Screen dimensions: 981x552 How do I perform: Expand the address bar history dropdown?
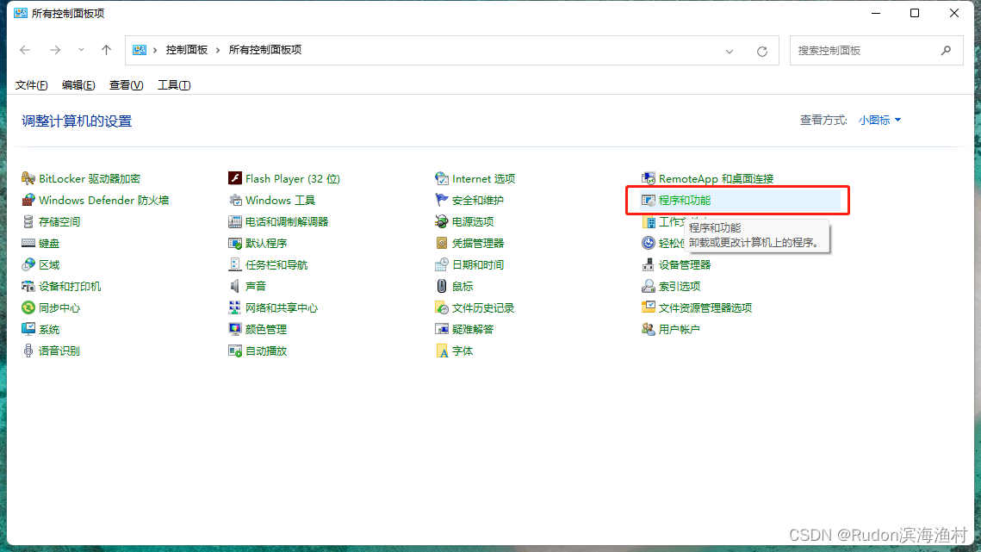click(x=730, y=52)
